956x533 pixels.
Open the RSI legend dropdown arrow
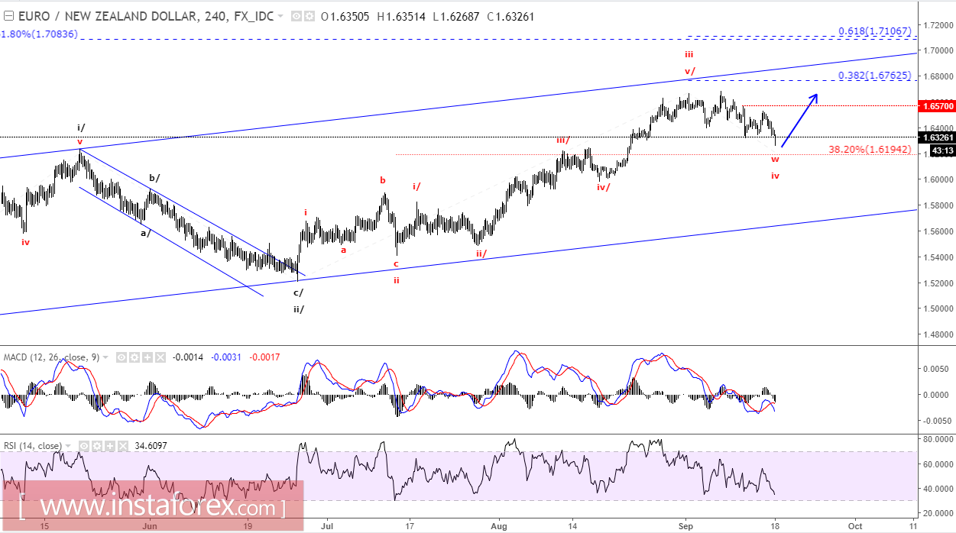coord(68,445)
